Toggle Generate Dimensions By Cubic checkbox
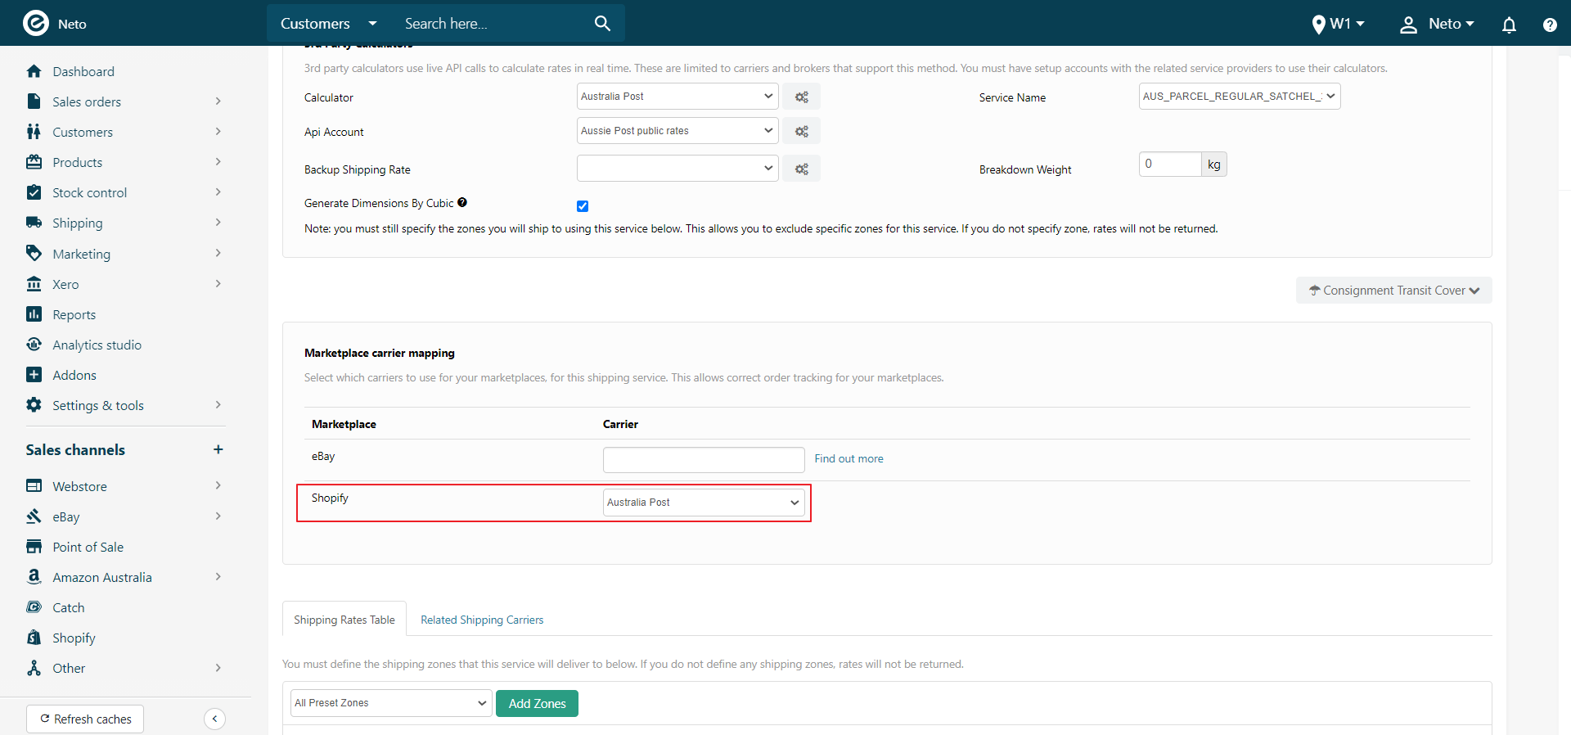Screen dimensions: 1571x735 point(583,206)
